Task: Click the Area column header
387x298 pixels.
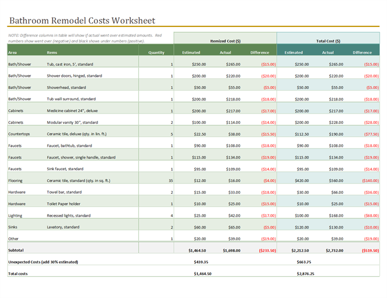Action: (13, 52)
